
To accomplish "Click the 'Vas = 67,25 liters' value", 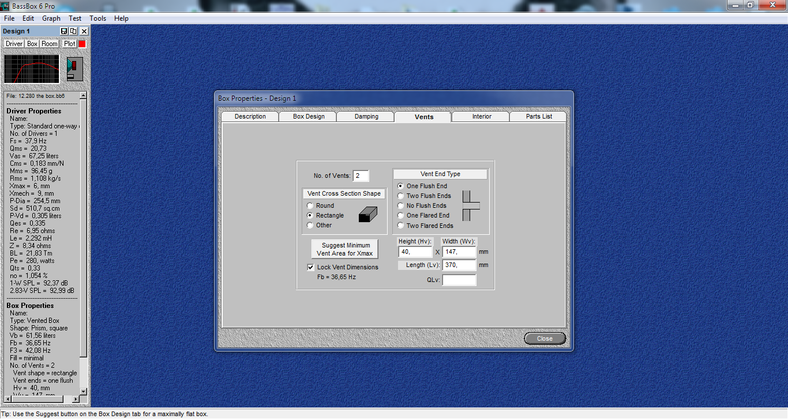I will point(34,156).
